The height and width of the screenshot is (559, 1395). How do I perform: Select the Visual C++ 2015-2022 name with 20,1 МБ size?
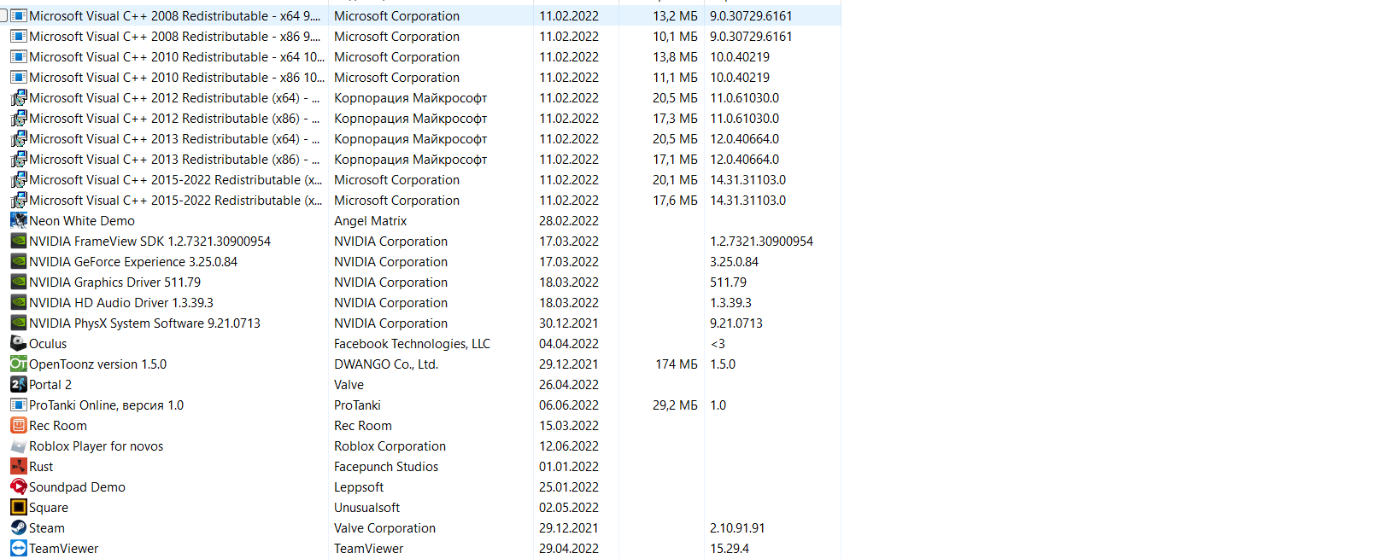click(176, 180)
